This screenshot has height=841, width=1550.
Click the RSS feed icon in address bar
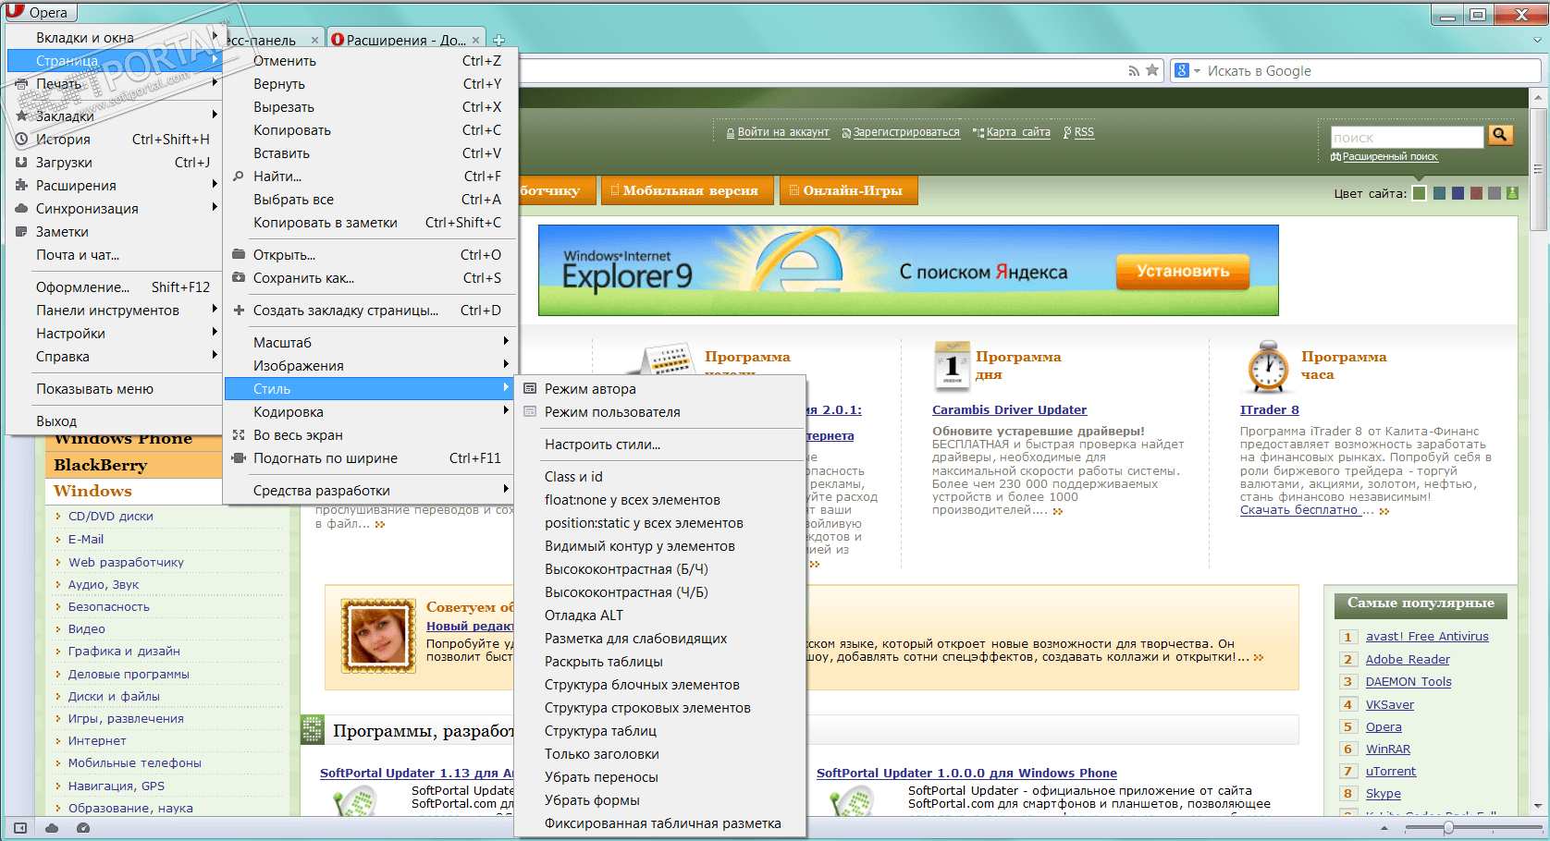click(x=1134, y=71)
